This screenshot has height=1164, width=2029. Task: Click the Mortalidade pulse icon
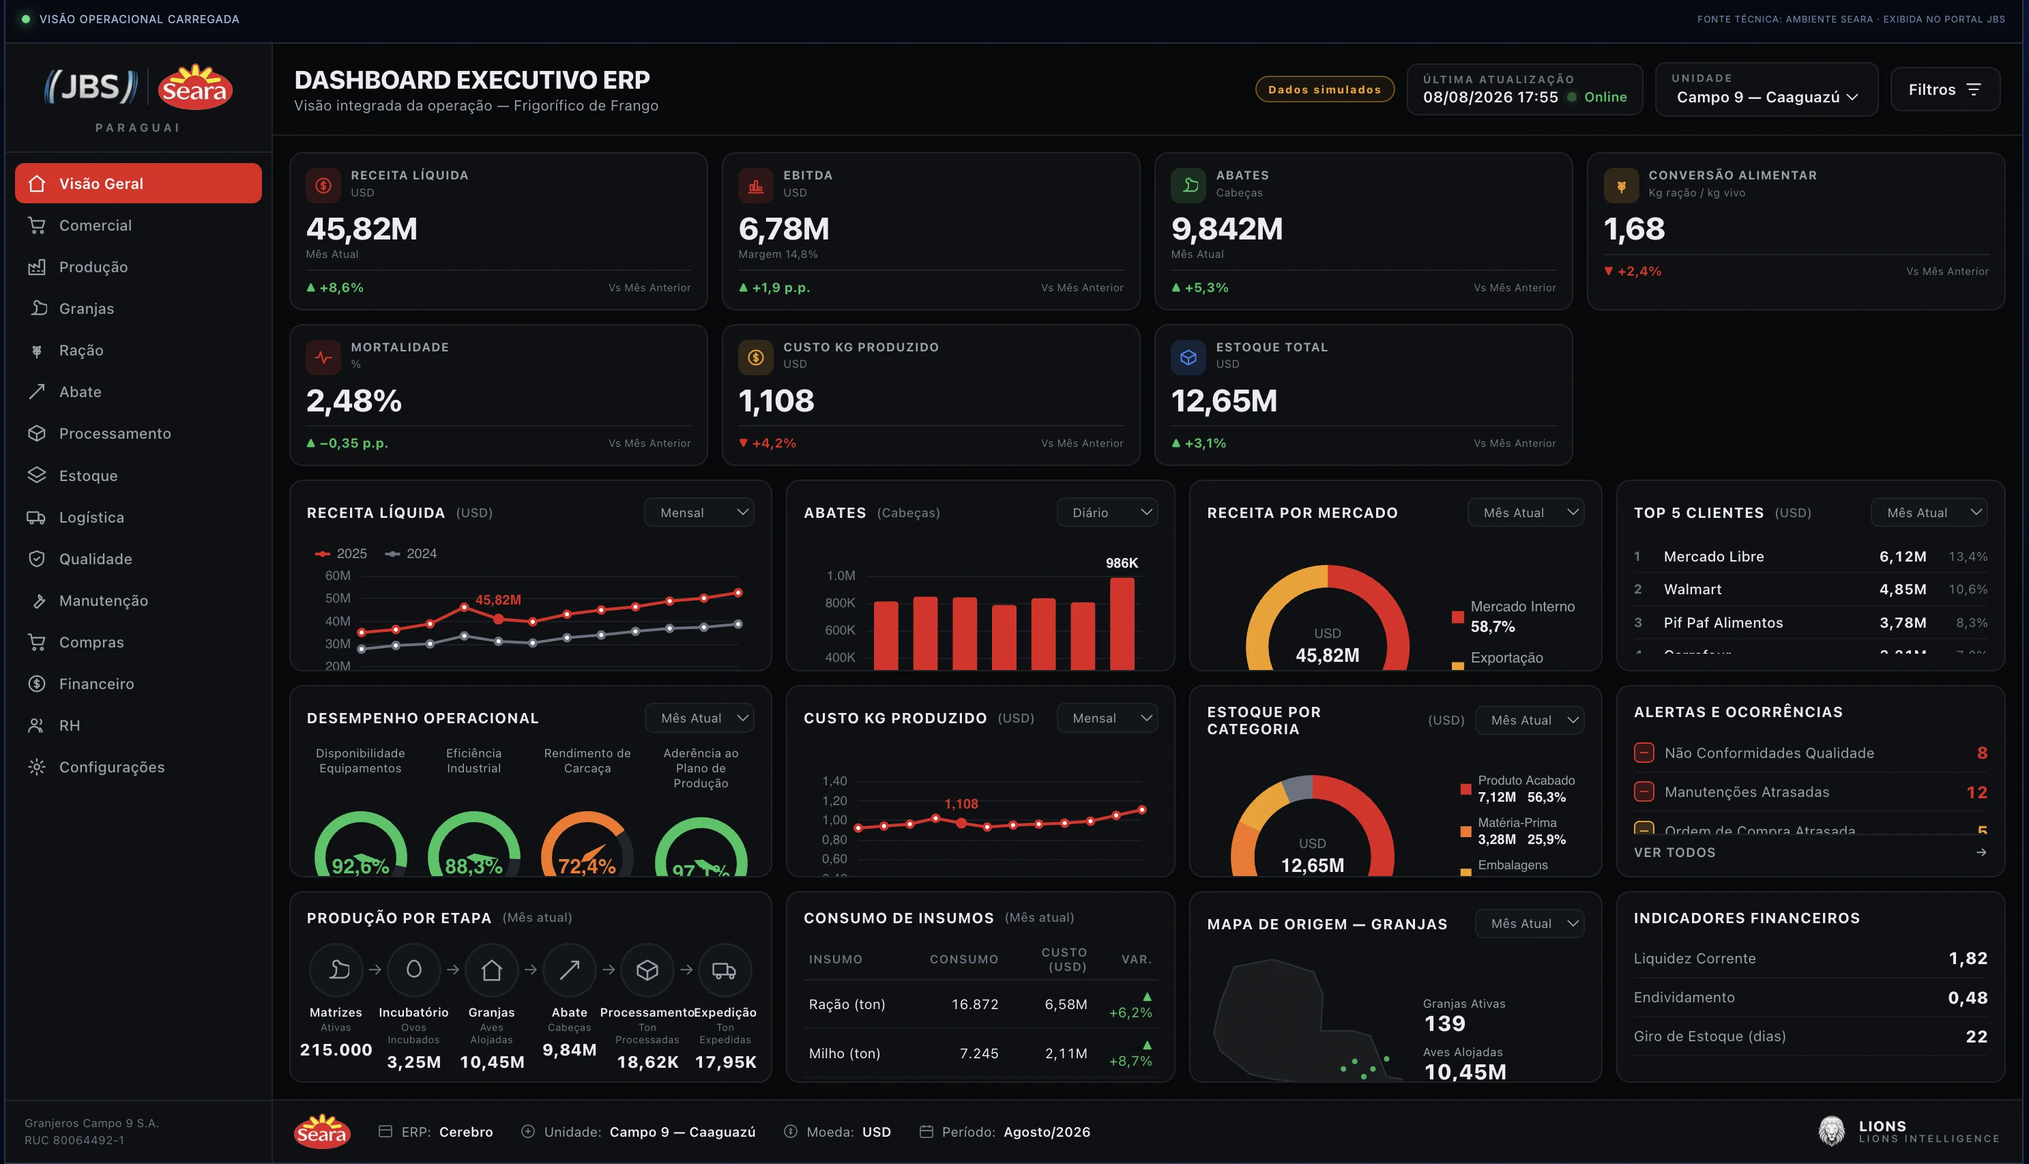(323, 358)
